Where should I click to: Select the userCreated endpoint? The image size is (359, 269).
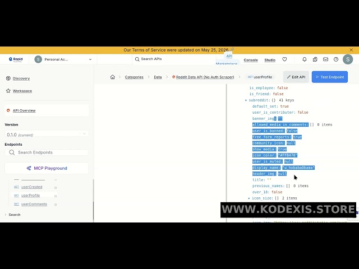click(x=31, y=187)
